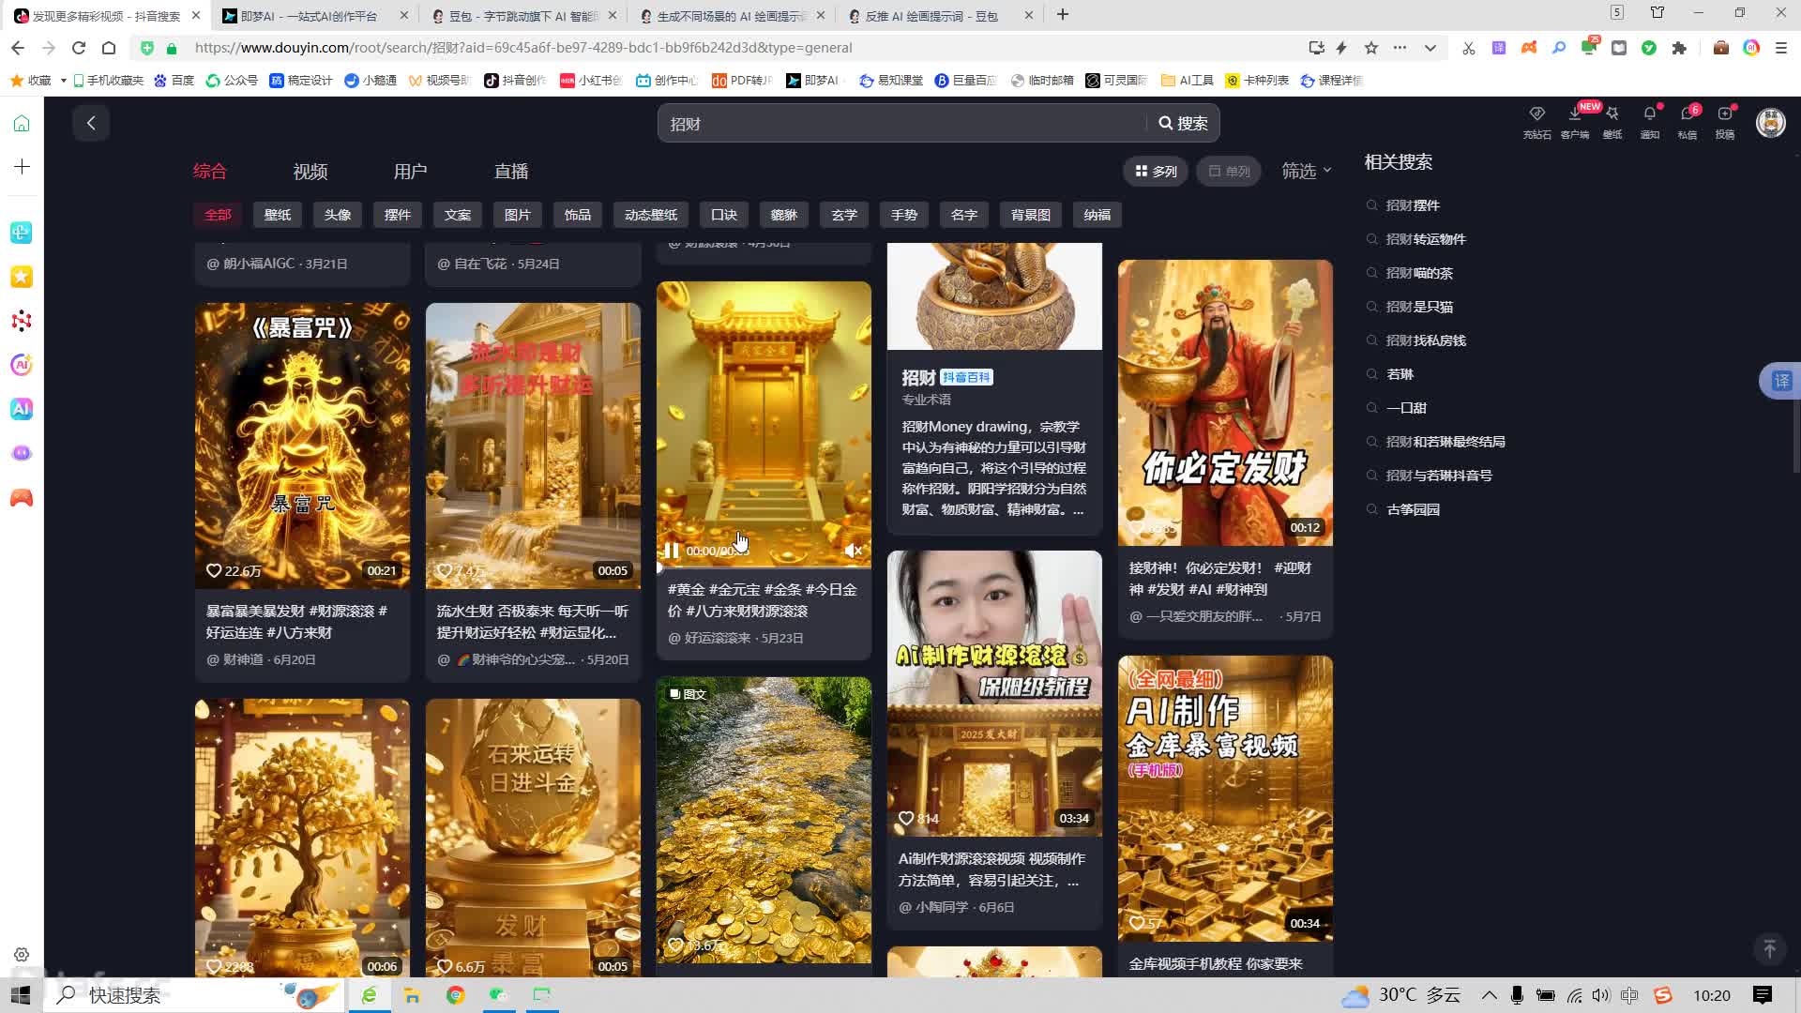Open the home icon in left sidebar
The width and height of the screenshot is (1801, 1013).
tap(22, 124)
